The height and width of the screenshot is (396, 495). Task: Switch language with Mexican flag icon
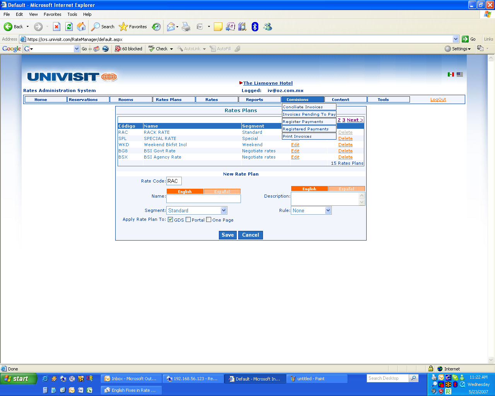451,74
